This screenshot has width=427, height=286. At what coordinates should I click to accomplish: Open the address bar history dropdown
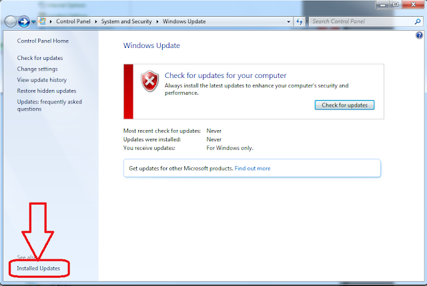(x=288, y=21)
